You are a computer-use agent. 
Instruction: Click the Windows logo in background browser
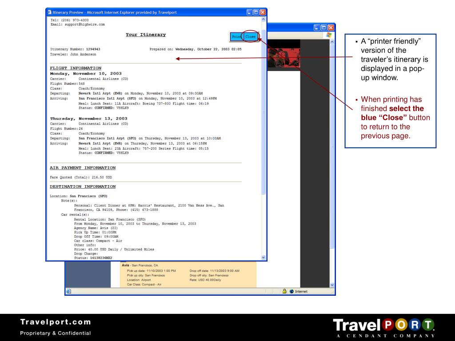(329, 35)
